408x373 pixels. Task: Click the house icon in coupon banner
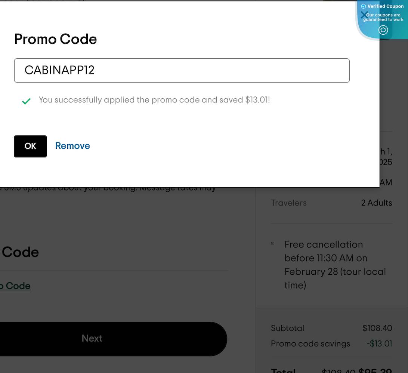(x=383, y=30)
